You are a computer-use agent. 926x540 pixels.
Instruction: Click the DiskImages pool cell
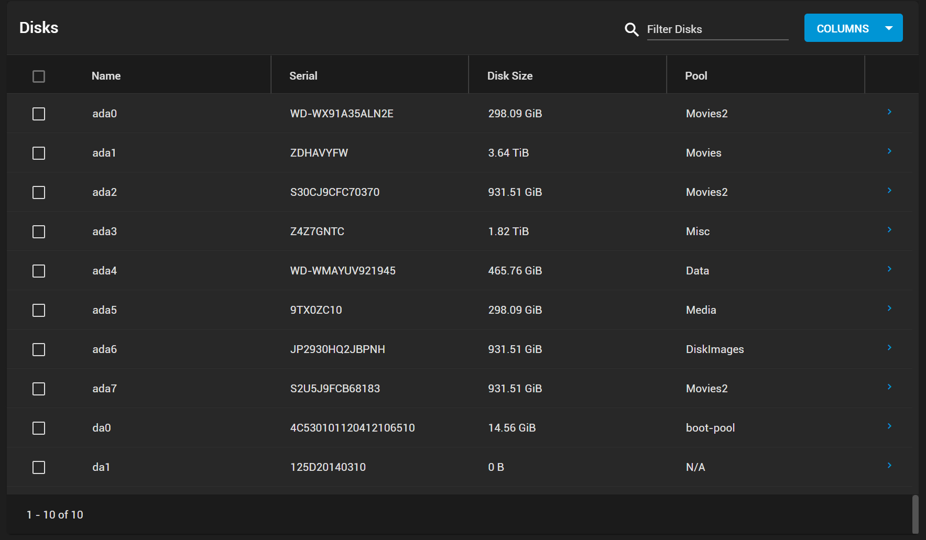(x=715, y=349)
